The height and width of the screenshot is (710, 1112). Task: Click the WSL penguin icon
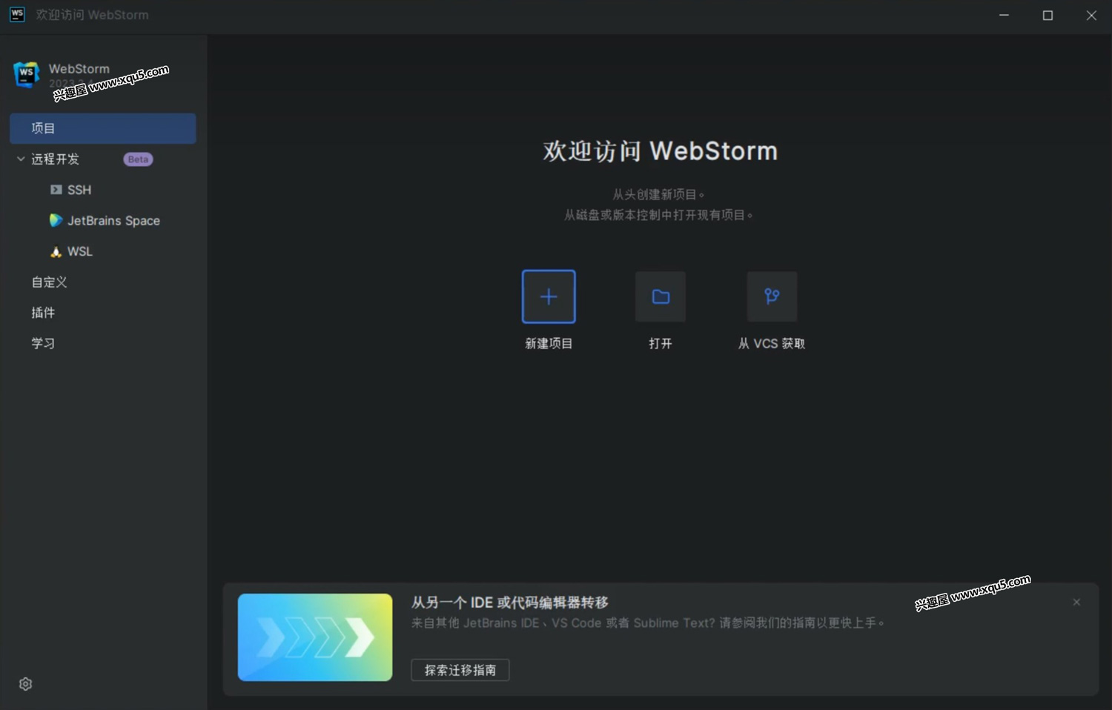(x=56, y=252)
